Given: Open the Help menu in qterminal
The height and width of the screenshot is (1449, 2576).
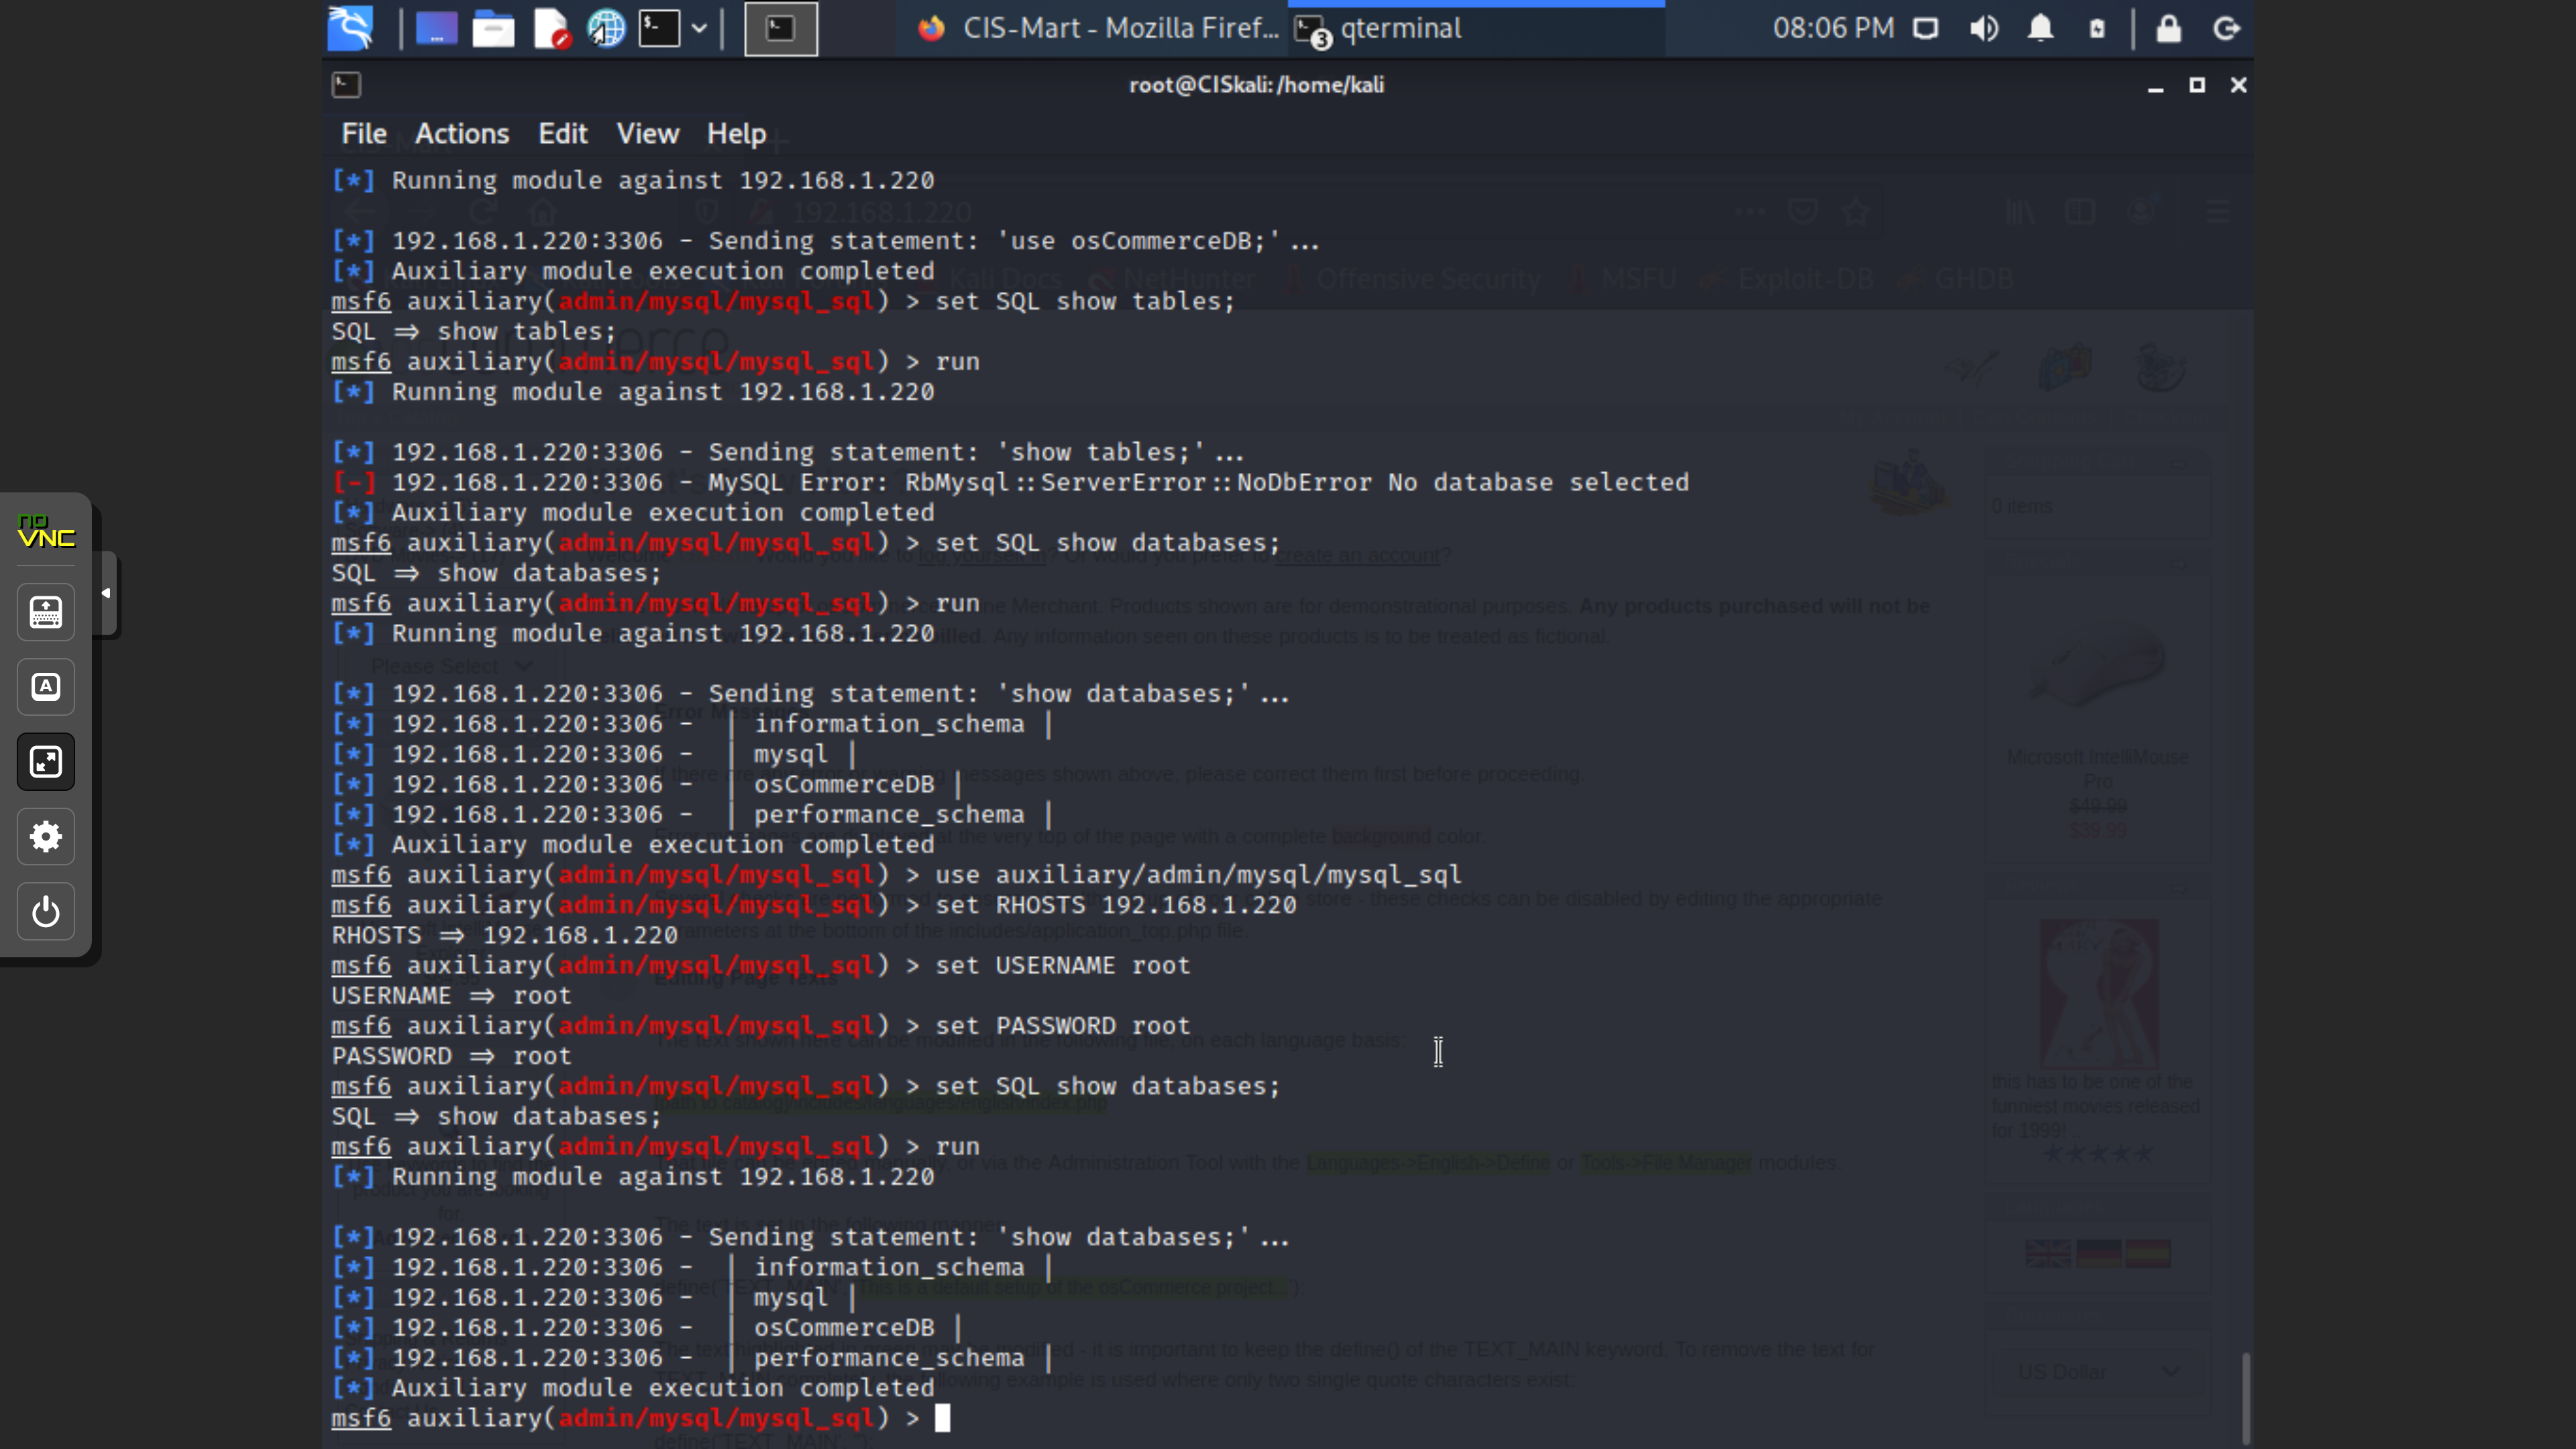Looking at the screenshot, I should click(736, 134).
